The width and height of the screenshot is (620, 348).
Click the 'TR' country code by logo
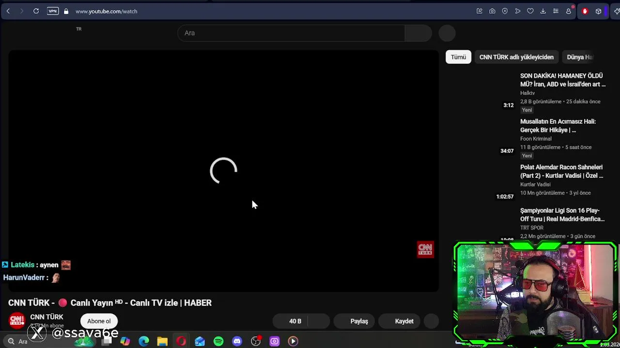[x=78, y=29]
